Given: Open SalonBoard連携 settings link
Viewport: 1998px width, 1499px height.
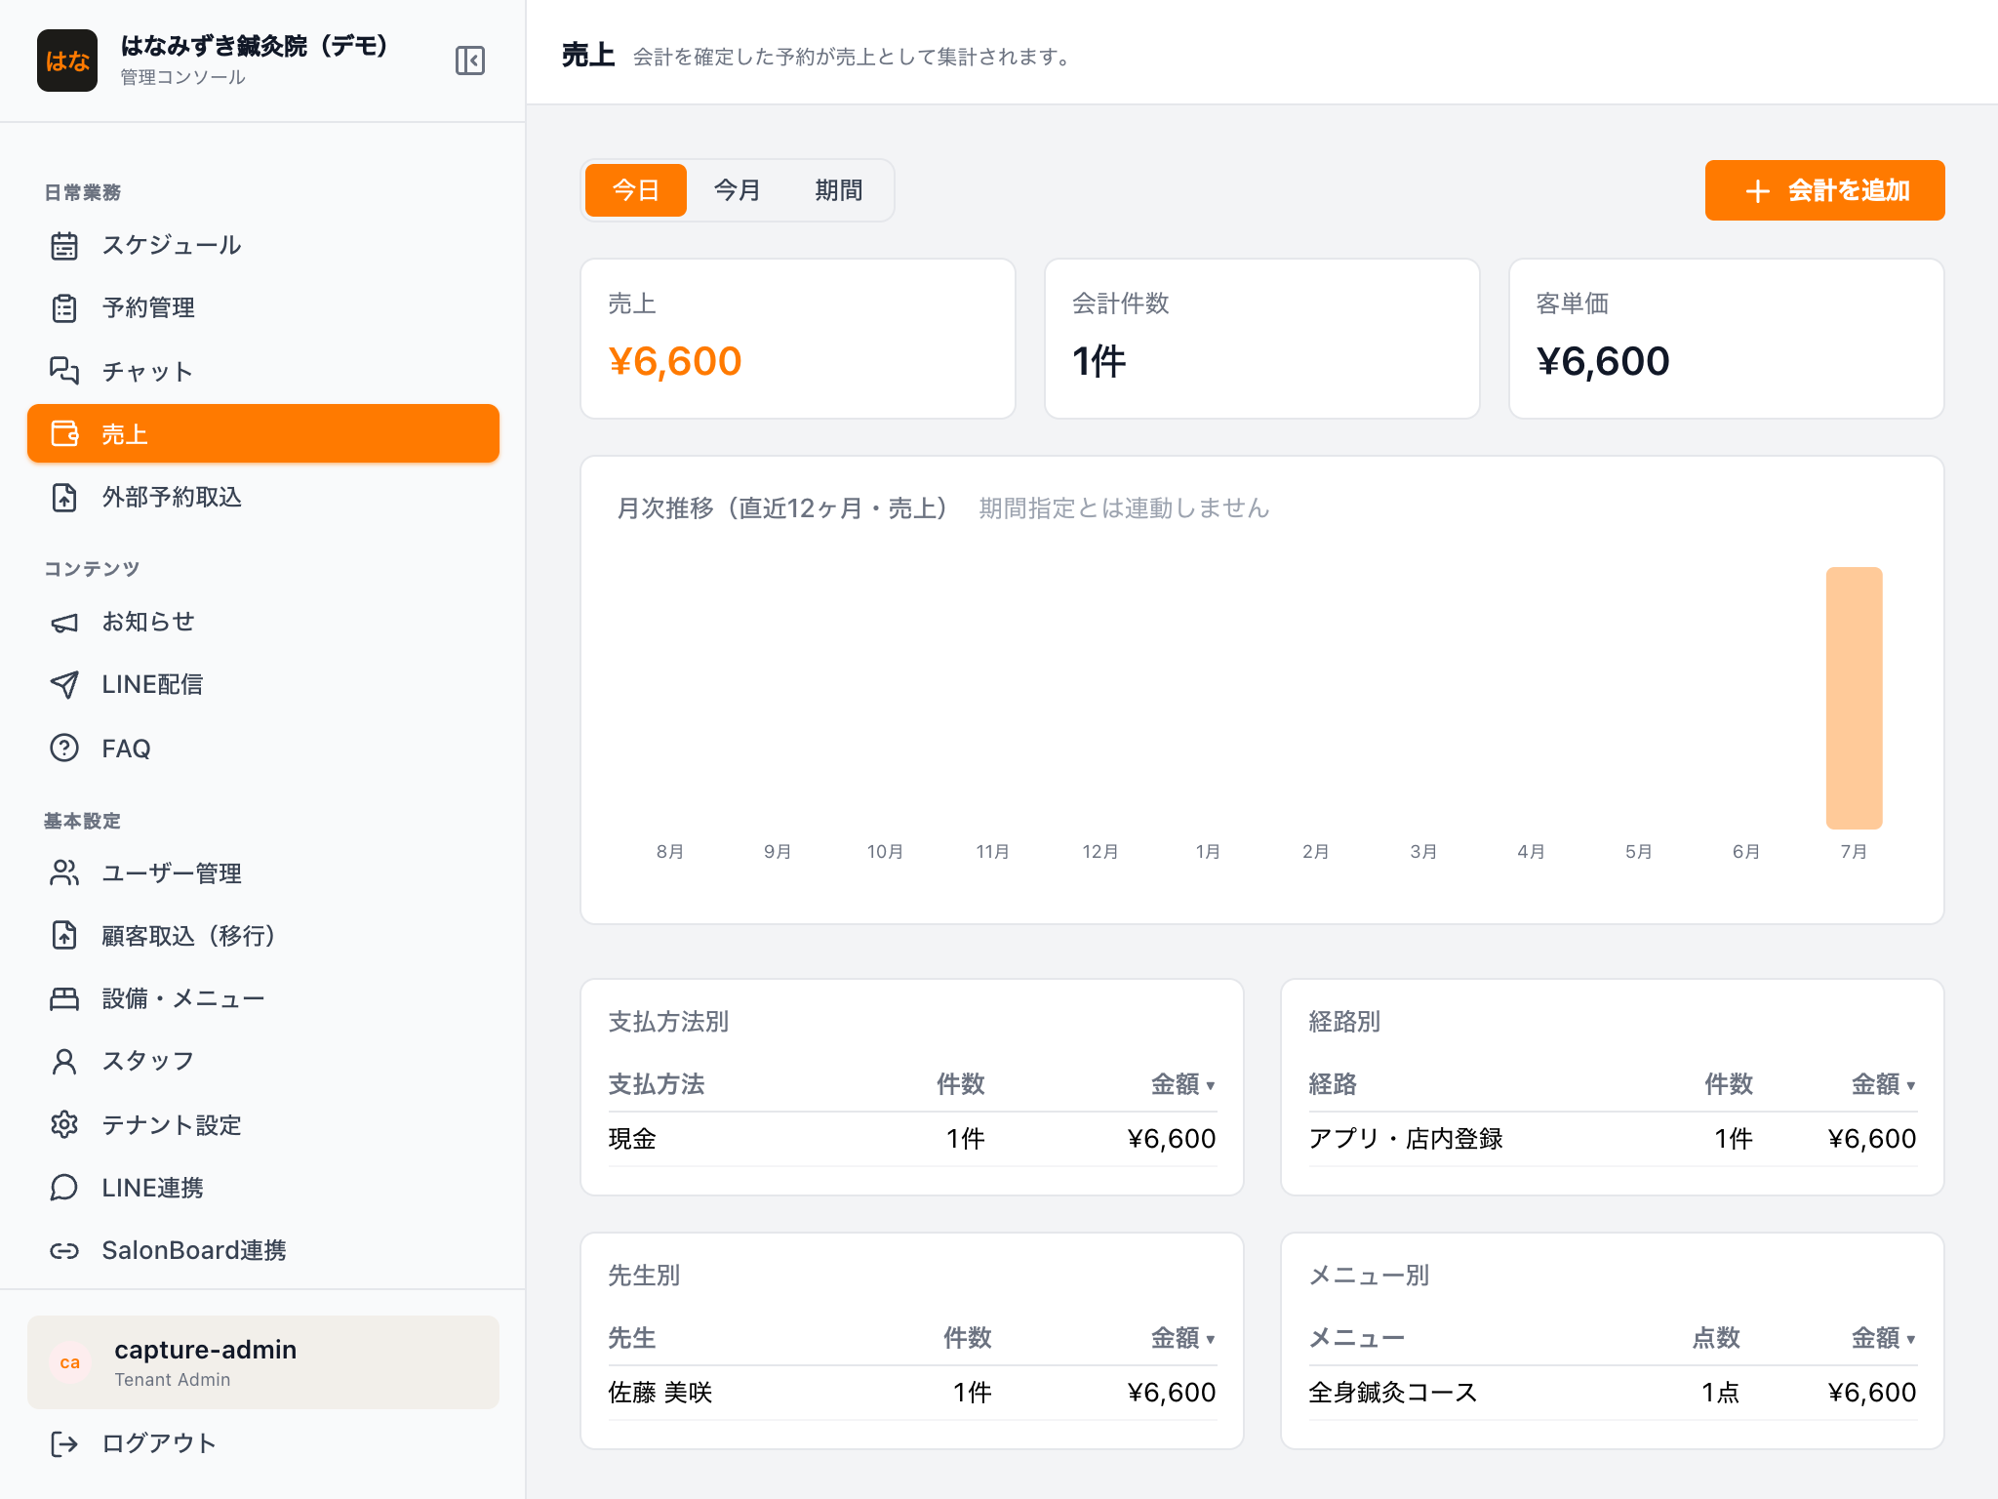Looking at the screenshot, I should click(263, 1250).
